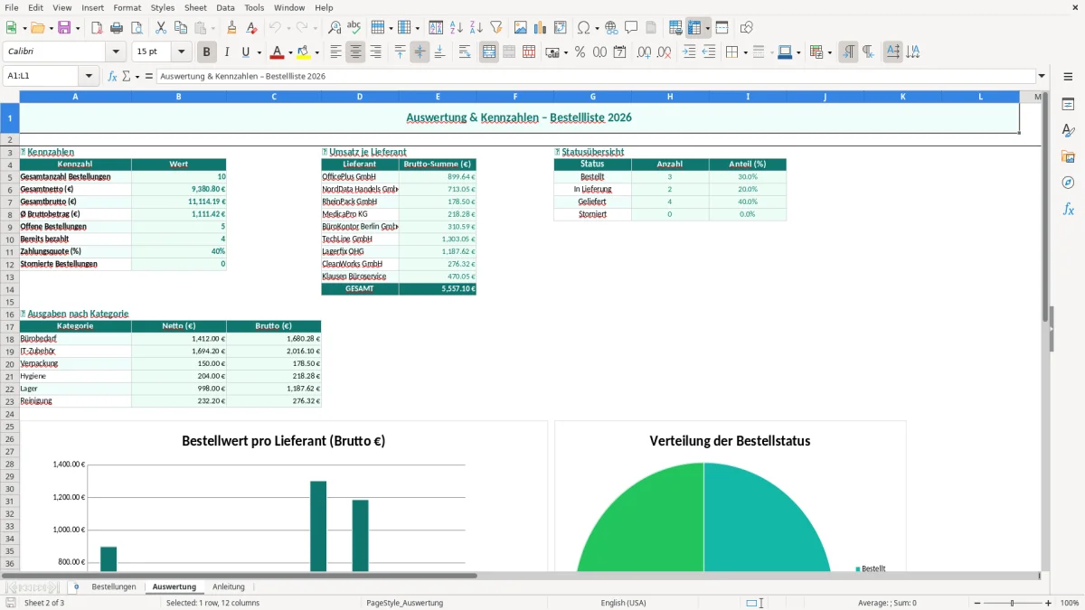1085x610 pixels.
Task: Insert a hyperlink
Action: click(x=612, y=28)
